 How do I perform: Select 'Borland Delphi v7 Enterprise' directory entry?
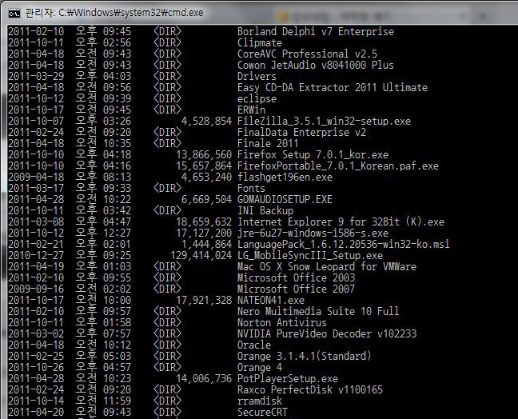316,32
